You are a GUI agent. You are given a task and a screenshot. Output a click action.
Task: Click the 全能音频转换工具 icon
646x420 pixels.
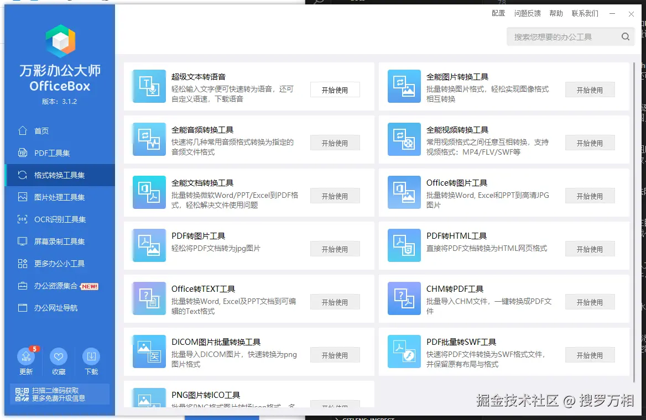149,139
